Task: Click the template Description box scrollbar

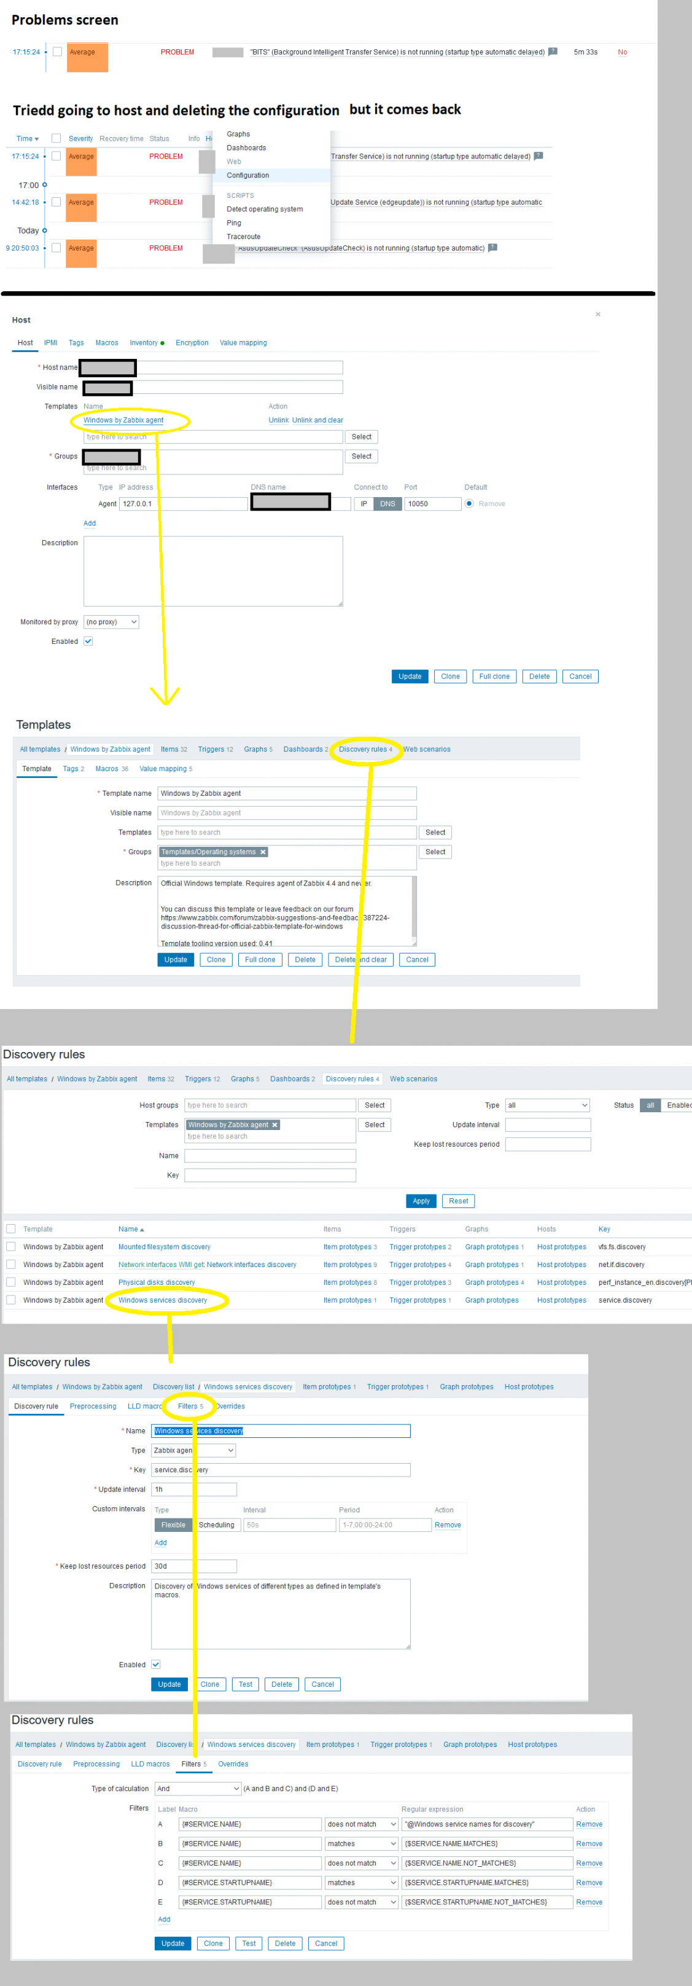Action: [x=414, y=911]
